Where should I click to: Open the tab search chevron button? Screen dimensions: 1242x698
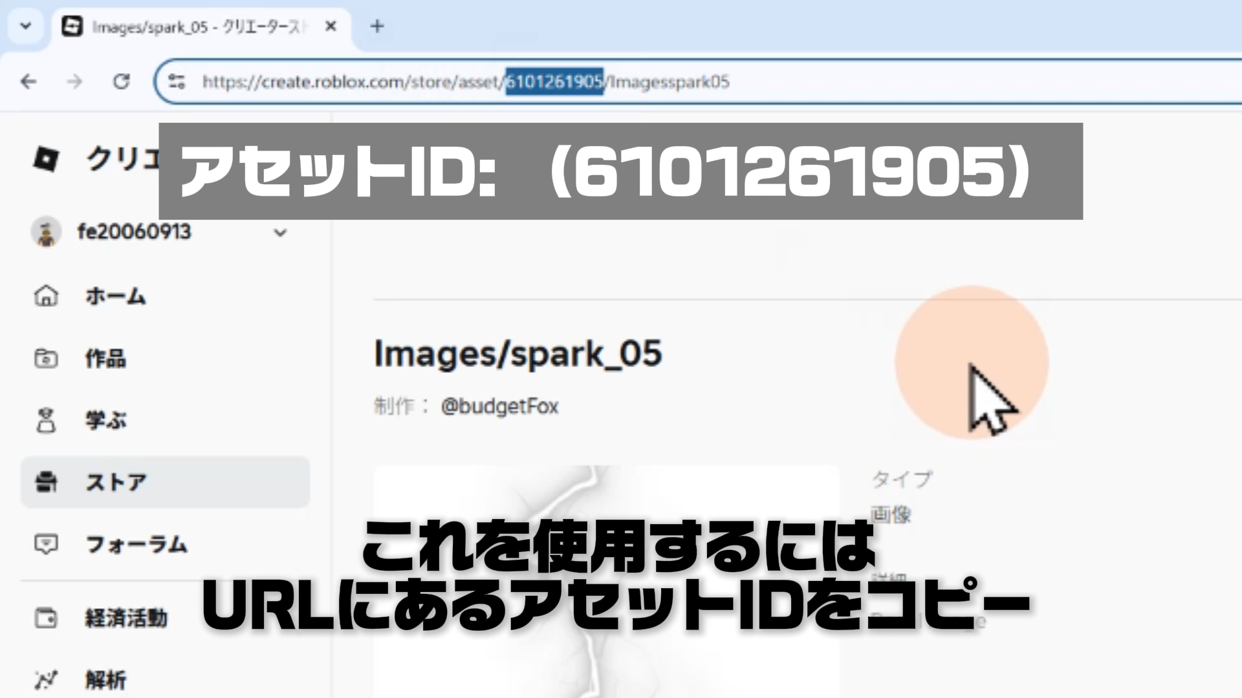click(x=26, y=26)
